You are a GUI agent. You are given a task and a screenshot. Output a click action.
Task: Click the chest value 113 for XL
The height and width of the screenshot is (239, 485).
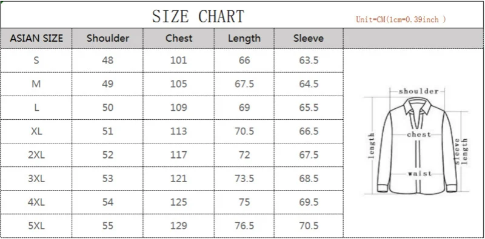tap(179, 131)
